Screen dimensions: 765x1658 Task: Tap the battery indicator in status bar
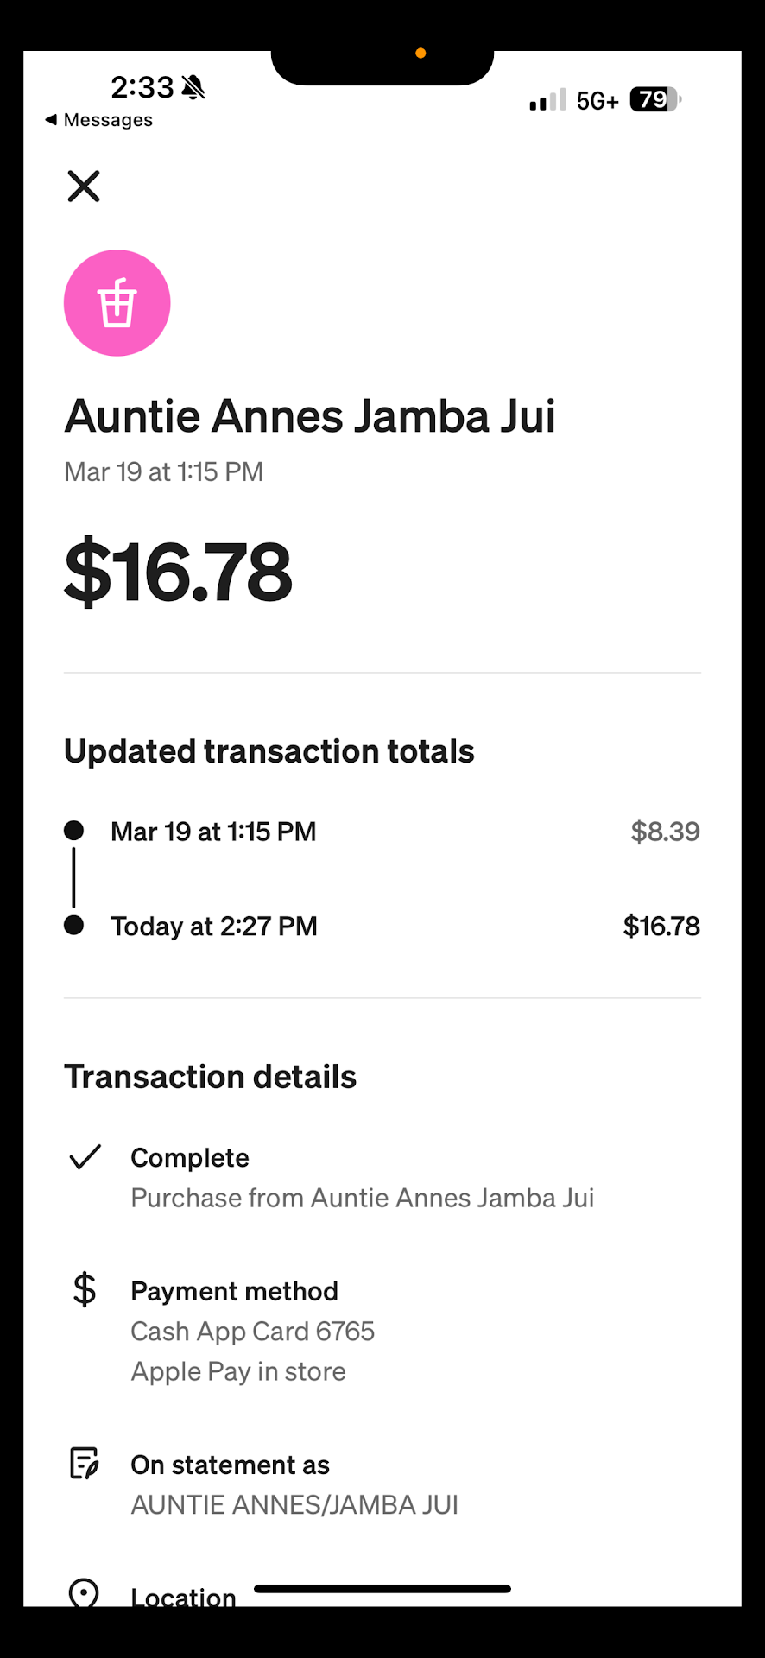[655, 100]
